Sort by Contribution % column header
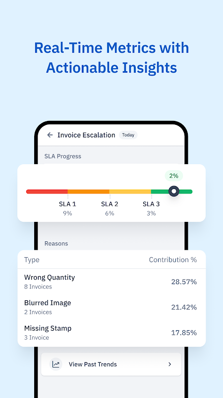This screenshot has width=223, height=398. coord(173,260)
